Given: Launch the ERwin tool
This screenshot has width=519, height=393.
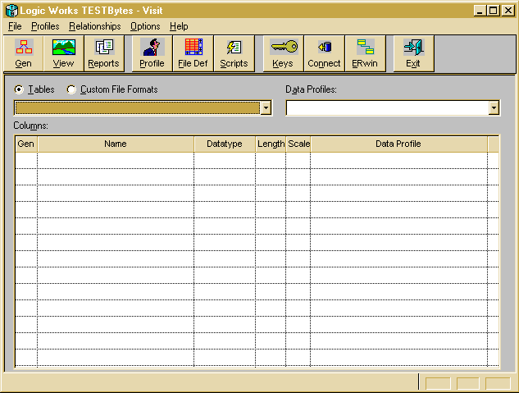Looking at the screenshot, I should [x=365, y=53].
